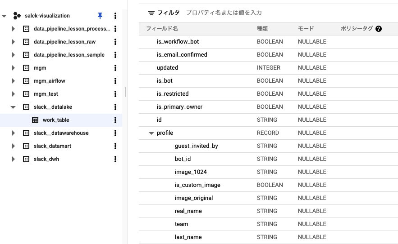The height and width of the screenshot is (244, 398).
Task: Click the mgm_test dataset icon
Action: coord(26,94)
